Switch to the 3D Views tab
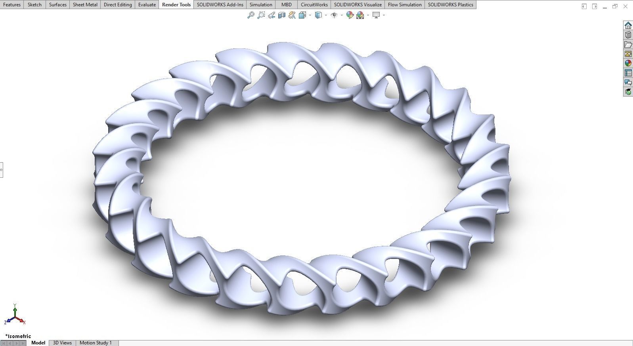The width and height of the screenshot is (633, 346). pyautogui.click(x=62, y=343)
